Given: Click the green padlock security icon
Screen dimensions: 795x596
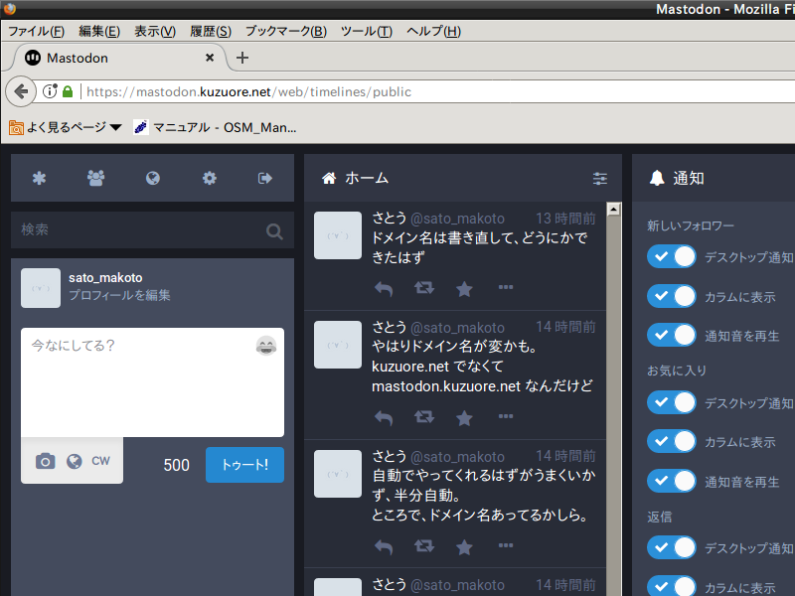Looking at the screenshot, I should tap(68, 91).
